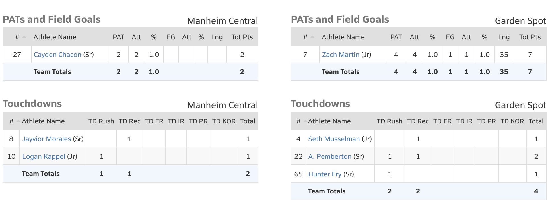Sort Manheim Touchdowns by TD Rush header

pyautogui.click(x=101, y=121)
